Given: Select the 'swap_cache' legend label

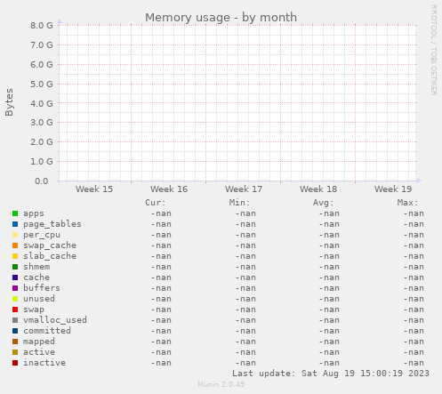Looking at the screenshot, I should (x=50, y=245).
